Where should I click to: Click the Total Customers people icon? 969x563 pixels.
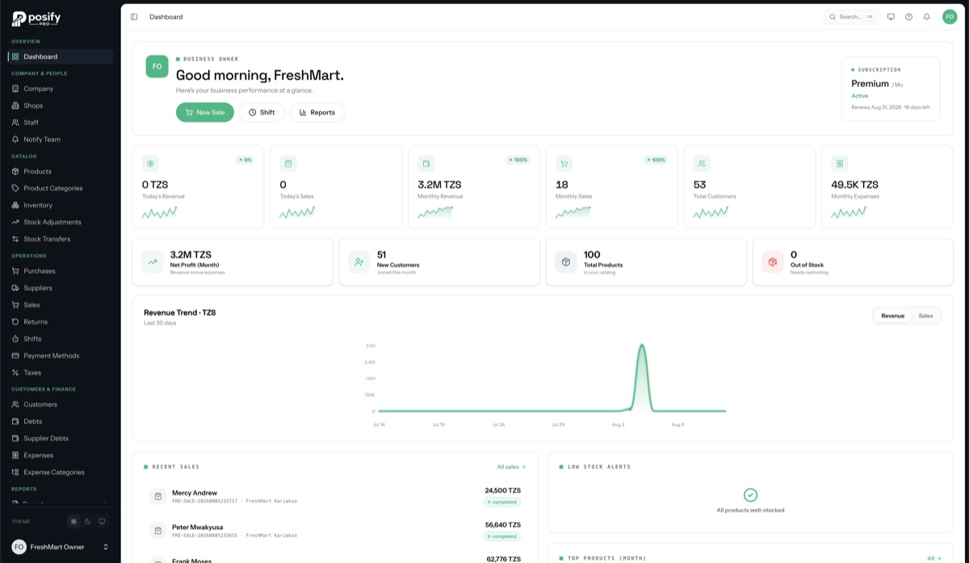(x=701, y=164)
